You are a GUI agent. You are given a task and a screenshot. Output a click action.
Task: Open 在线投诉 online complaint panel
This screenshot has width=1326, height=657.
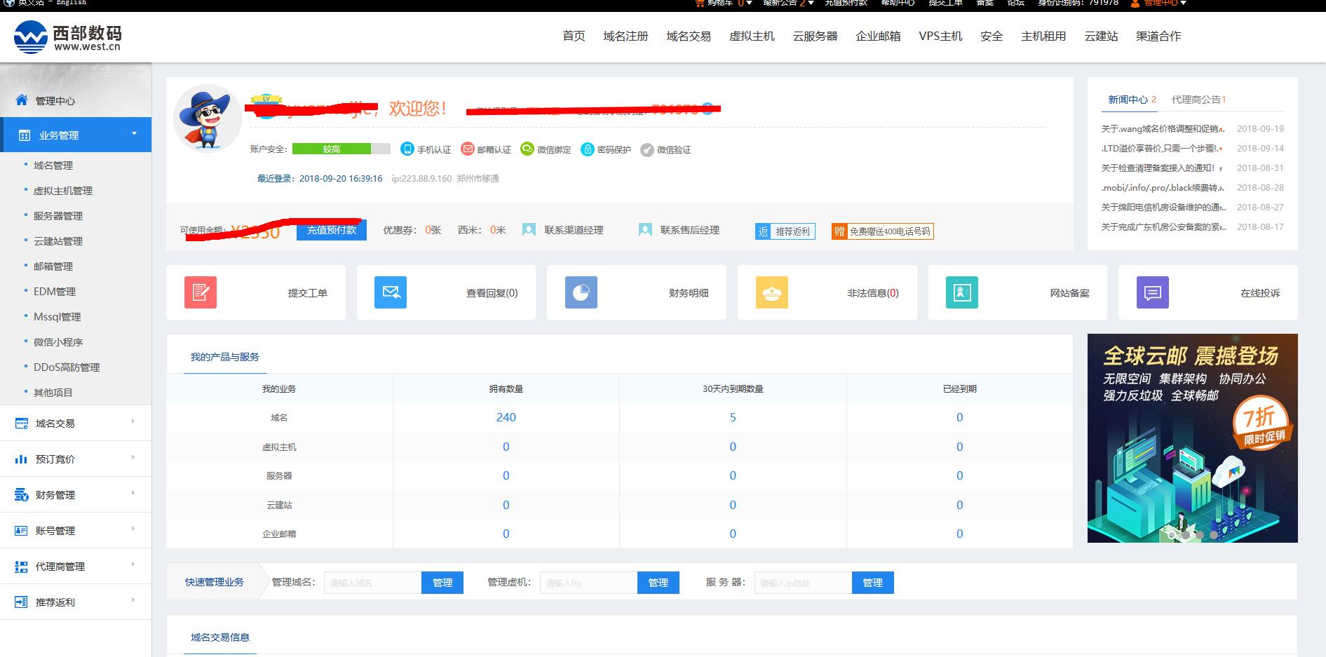point(1151,292)
